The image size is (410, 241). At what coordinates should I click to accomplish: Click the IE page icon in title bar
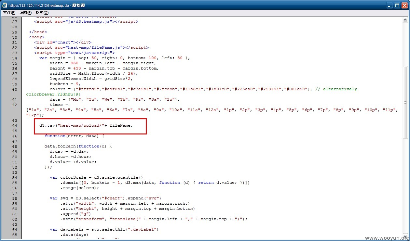(5, 5)
